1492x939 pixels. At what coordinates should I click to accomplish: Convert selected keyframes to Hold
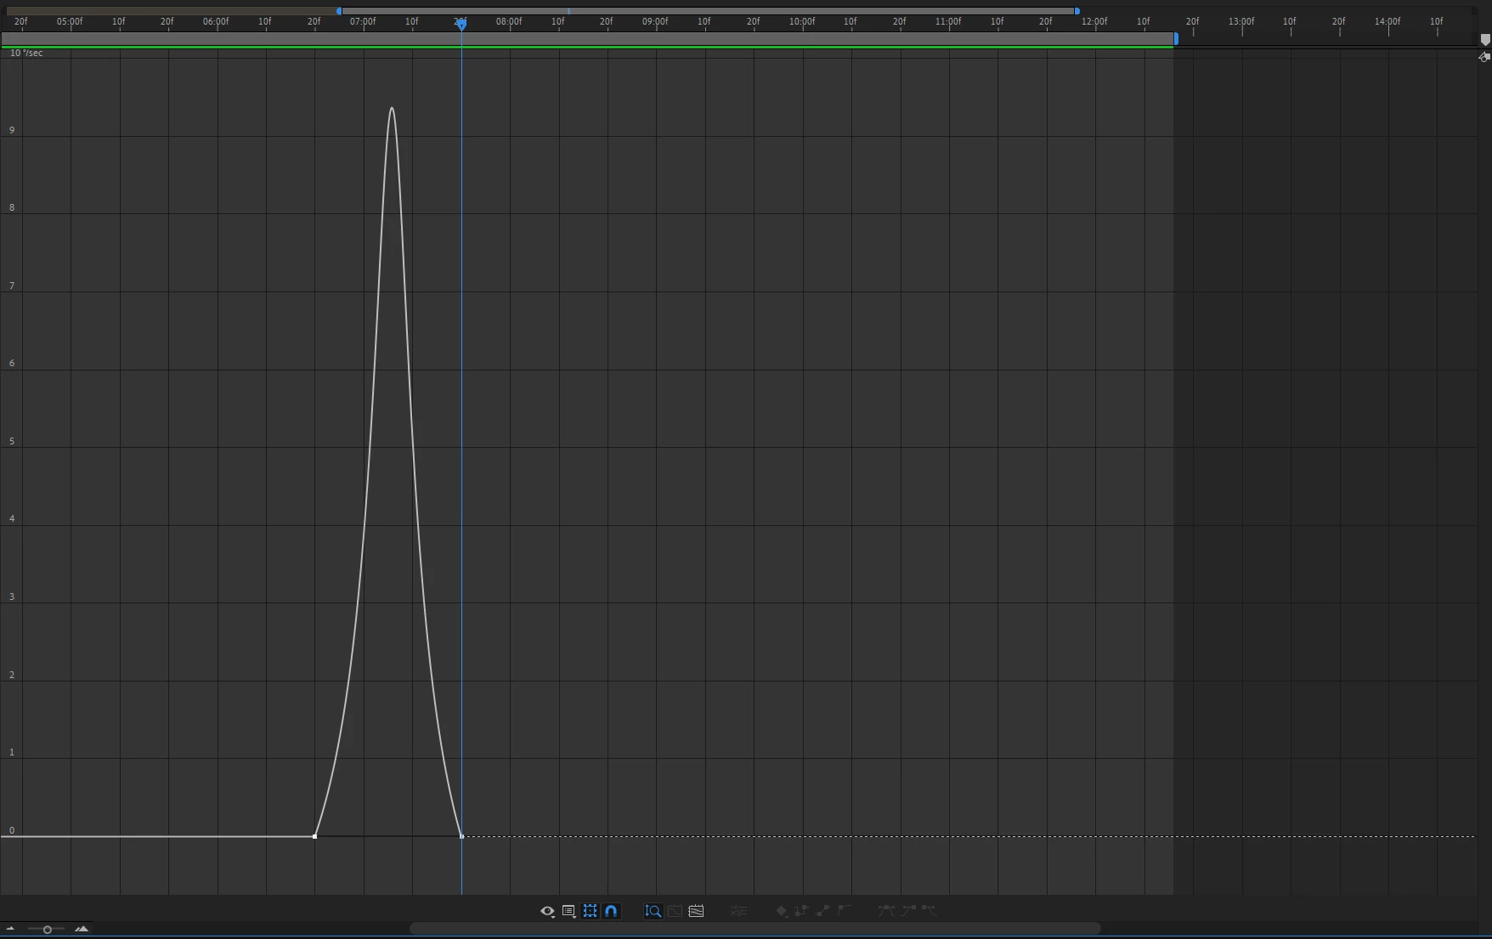[x=801, y=911]
